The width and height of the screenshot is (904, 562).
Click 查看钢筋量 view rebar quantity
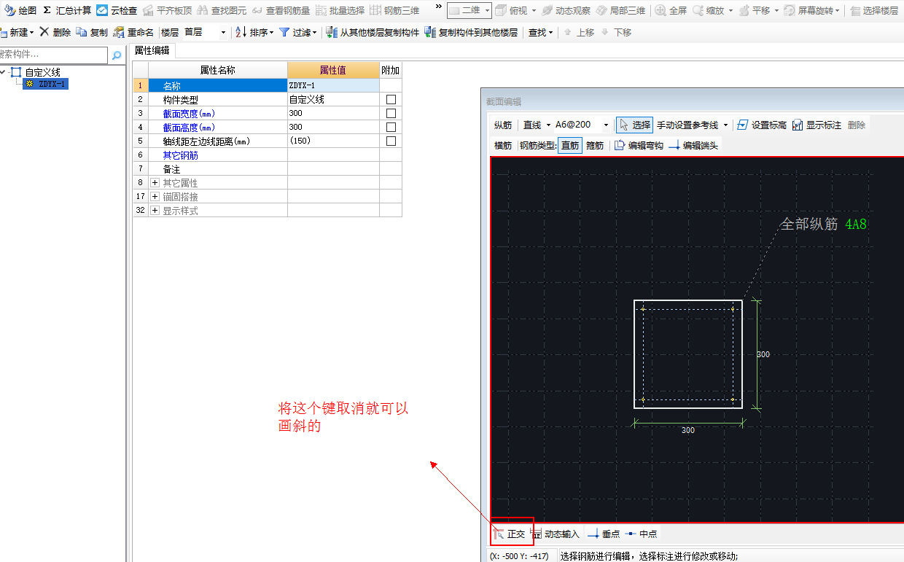coord(281,10)
